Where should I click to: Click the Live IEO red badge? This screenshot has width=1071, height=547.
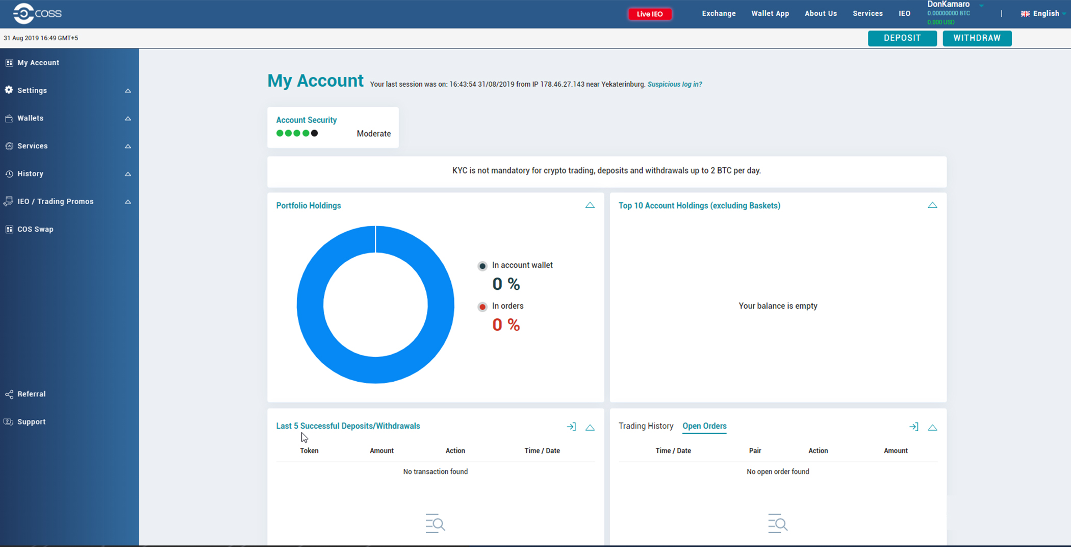click(650, 14)
